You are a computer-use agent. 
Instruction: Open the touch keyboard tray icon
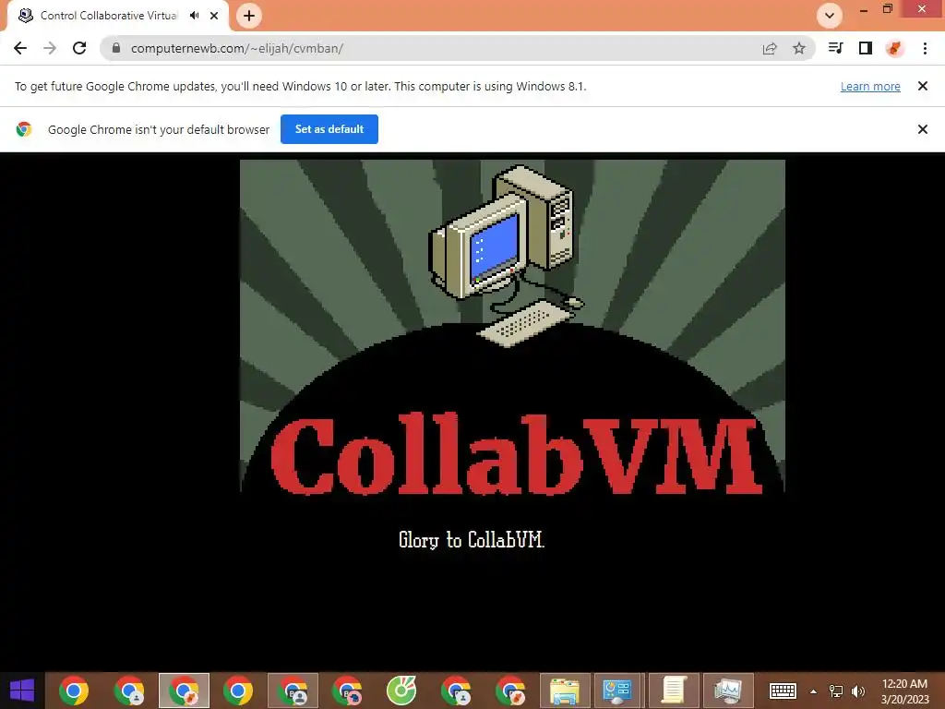click(783, 691)
